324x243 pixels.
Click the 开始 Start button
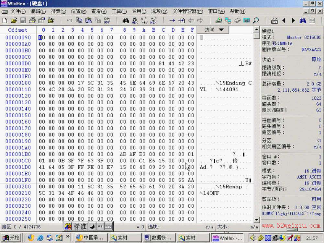[11, 238]
